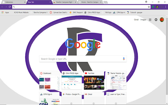The image size is (168, 105).
Task: Open the Rancho Campana High School tab
Action: point(65,2)
